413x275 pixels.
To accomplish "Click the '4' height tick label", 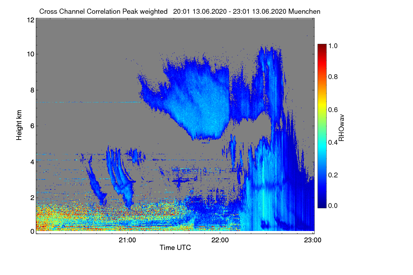I will [32, 162].
